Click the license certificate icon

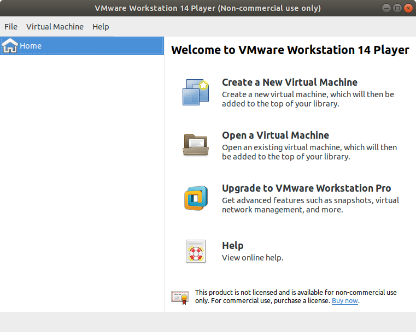[x=180, y=298]
